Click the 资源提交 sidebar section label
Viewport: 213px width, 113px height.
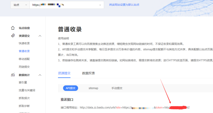click(x=24, y=36)
